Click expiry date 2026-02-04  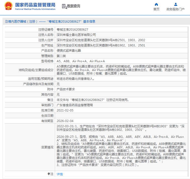(65, 121)
